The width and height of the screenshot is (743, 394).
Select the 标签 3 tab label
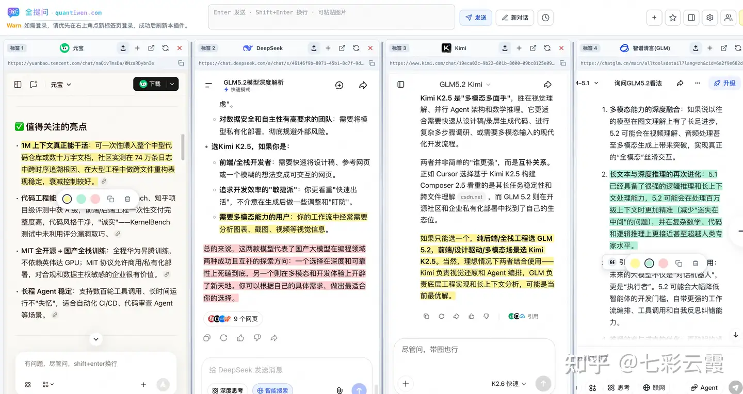399,48
